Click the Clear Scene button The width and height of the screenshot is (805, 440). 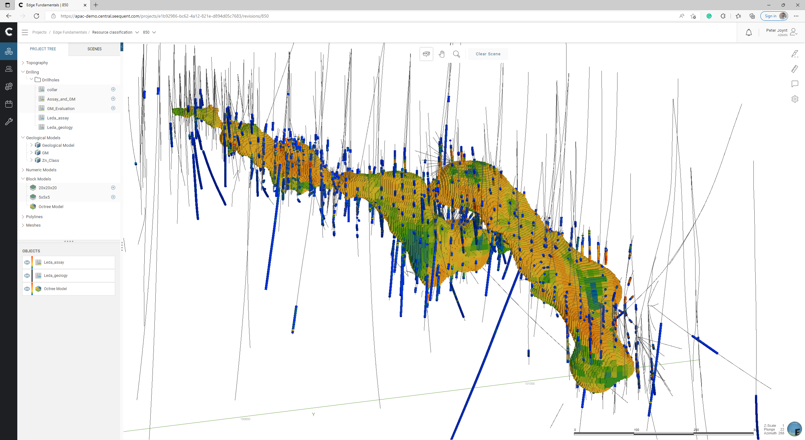click(488, 54)
